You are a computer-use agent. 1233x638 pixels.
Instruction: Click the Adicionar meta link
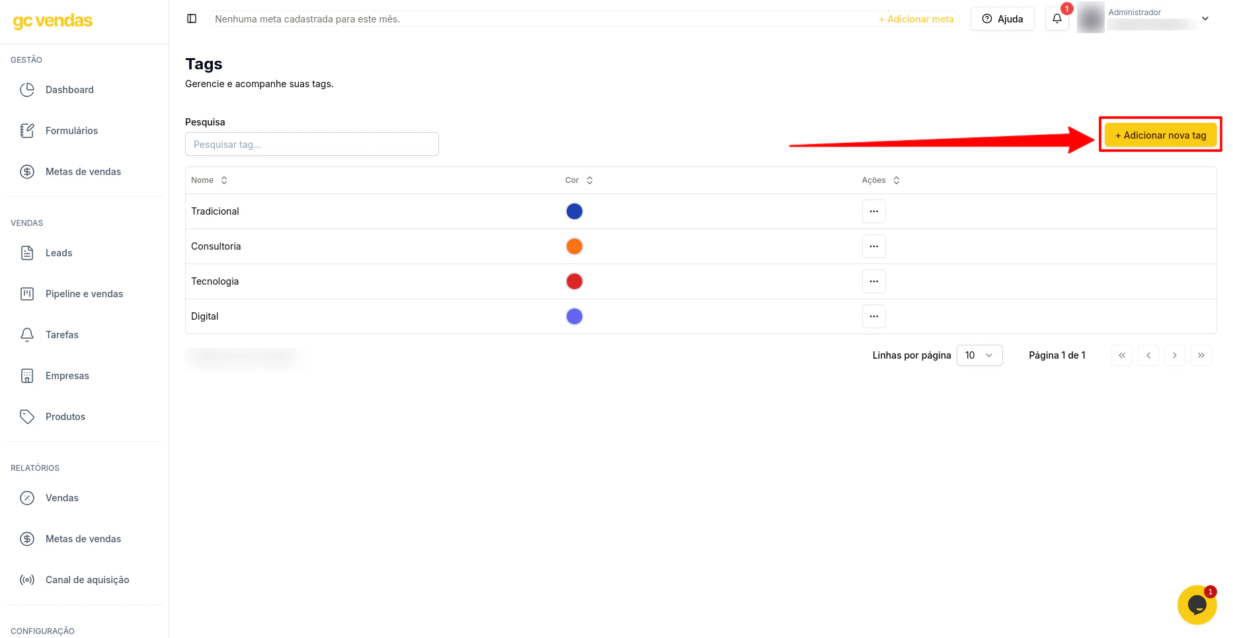pyautogui.click(x=916, y=19)
